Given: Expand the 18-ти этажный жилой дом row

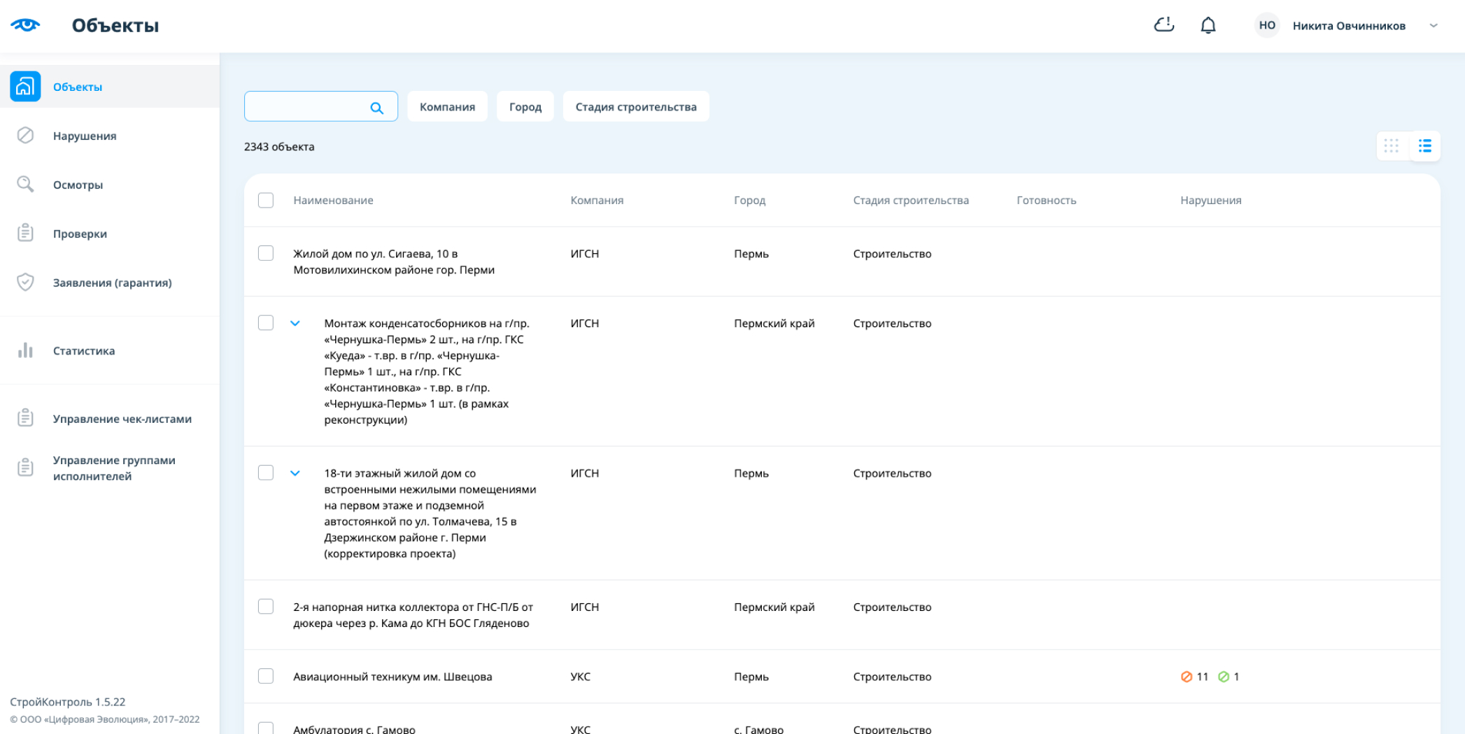Looking at the screenshot, I should (295, 473).
